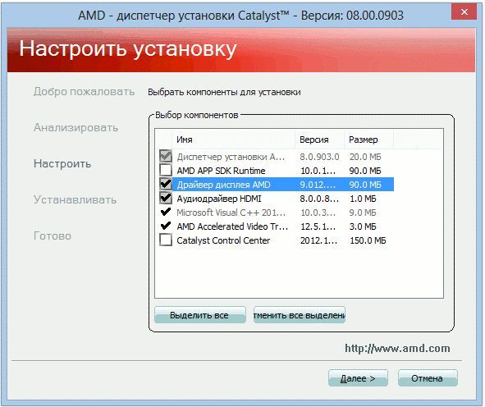485x407 pixels.
Task: Uncheck the Драйвер дисплея AMD checkbox
Action: [166, 185]
